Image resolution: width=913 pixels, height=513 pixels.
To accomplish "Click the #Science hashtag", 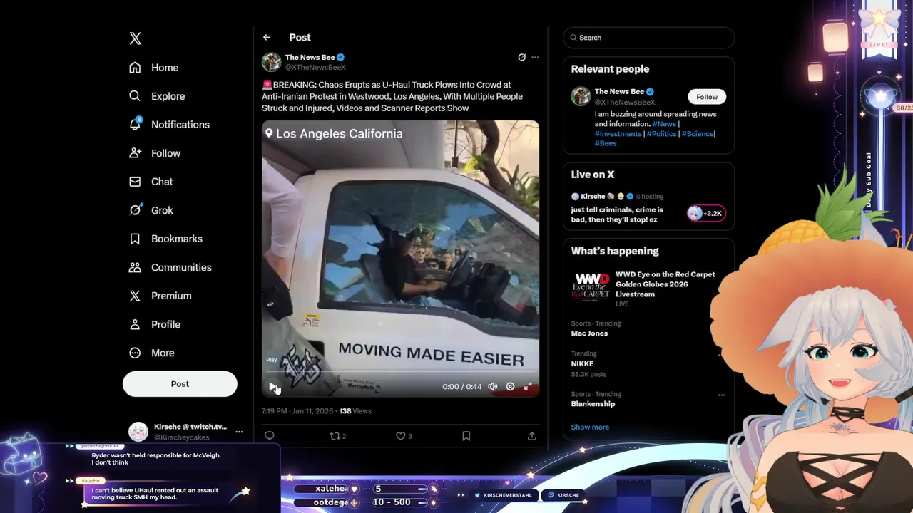I will (x=697, y=133).
